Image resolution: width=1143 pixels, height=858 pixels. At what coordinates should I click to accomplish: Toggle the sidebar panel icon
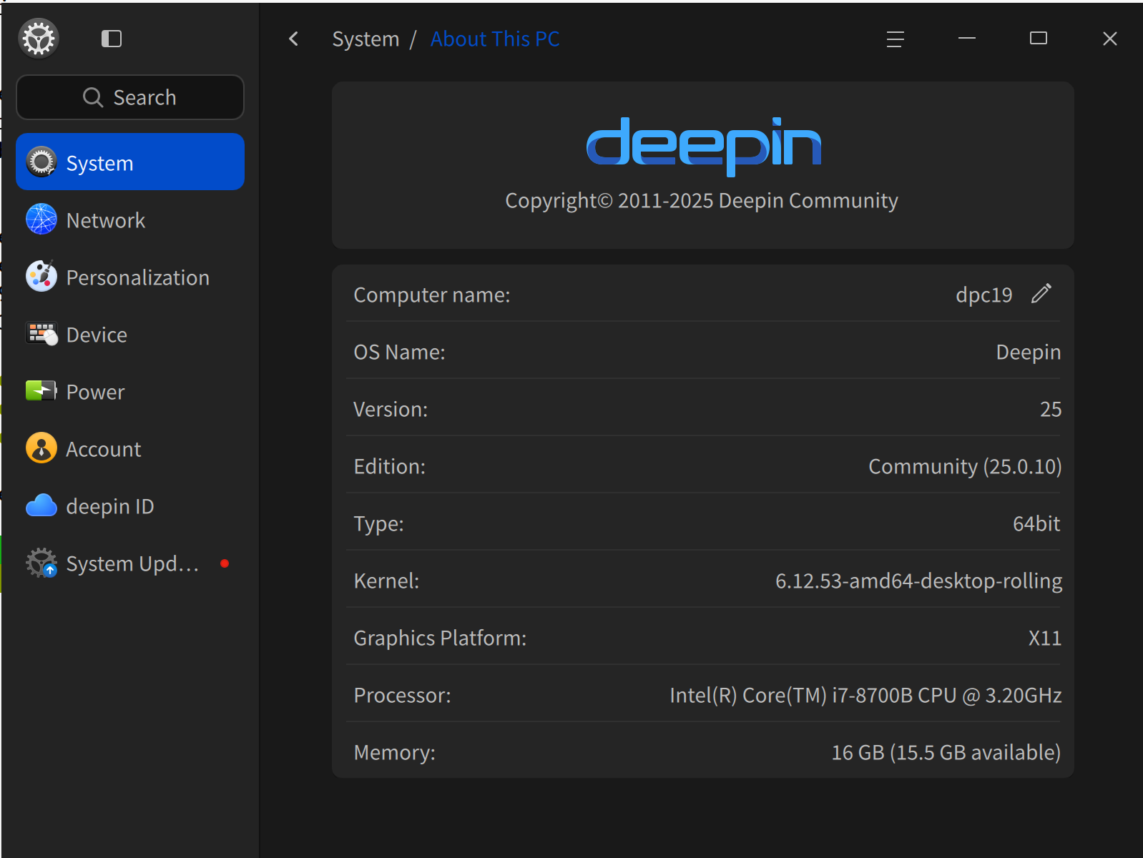[112, 39]
